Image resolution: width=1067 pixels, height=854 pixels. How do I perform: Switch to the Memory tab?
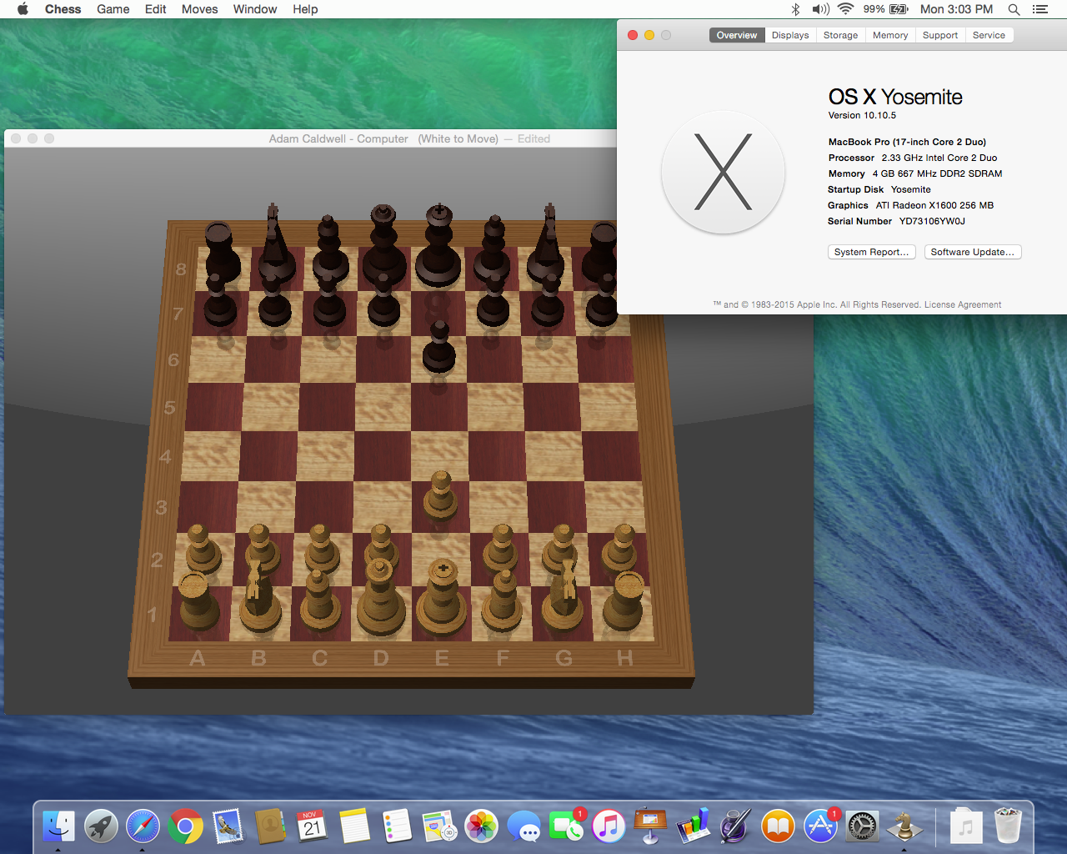coord(890,35)
